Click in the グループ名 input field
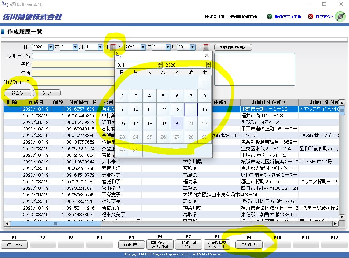This screenshot has width=349, height=258. pyautogui.click(x=73, y=56)
